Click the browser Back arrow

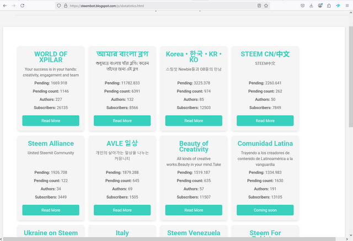(5, 6)
